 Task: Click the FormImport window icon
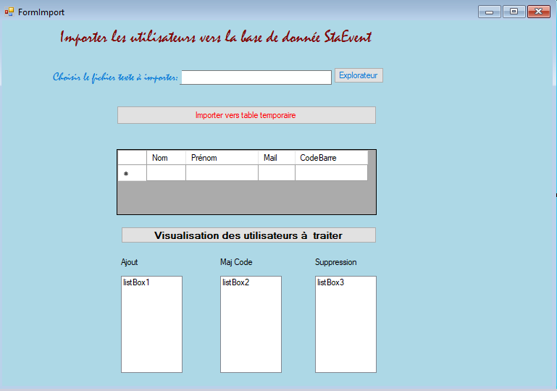click(x=9, y=12)
